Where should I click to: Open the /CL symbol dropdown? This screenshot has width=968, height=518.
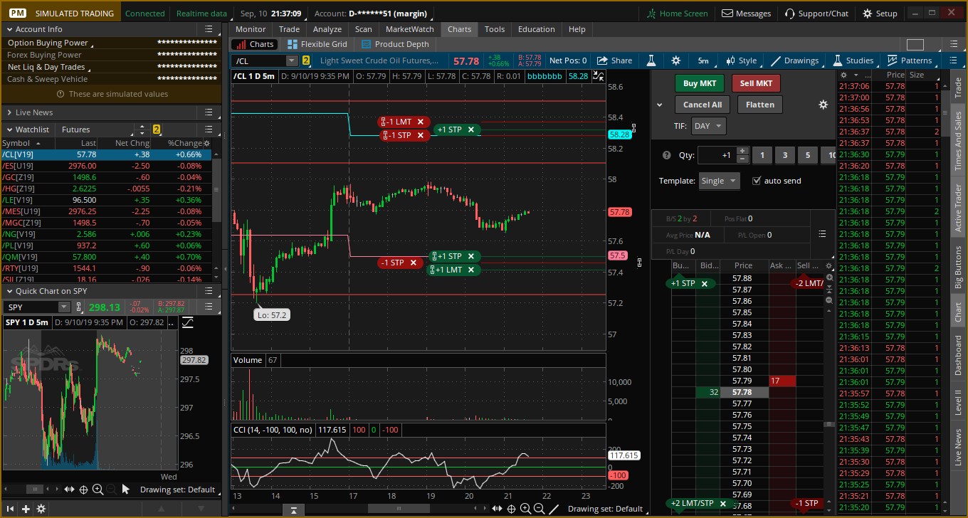point(291,61)
